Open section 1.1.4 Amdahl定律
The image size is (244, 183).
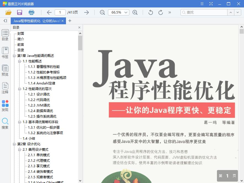pyautogui.click(x=42, y=83)
